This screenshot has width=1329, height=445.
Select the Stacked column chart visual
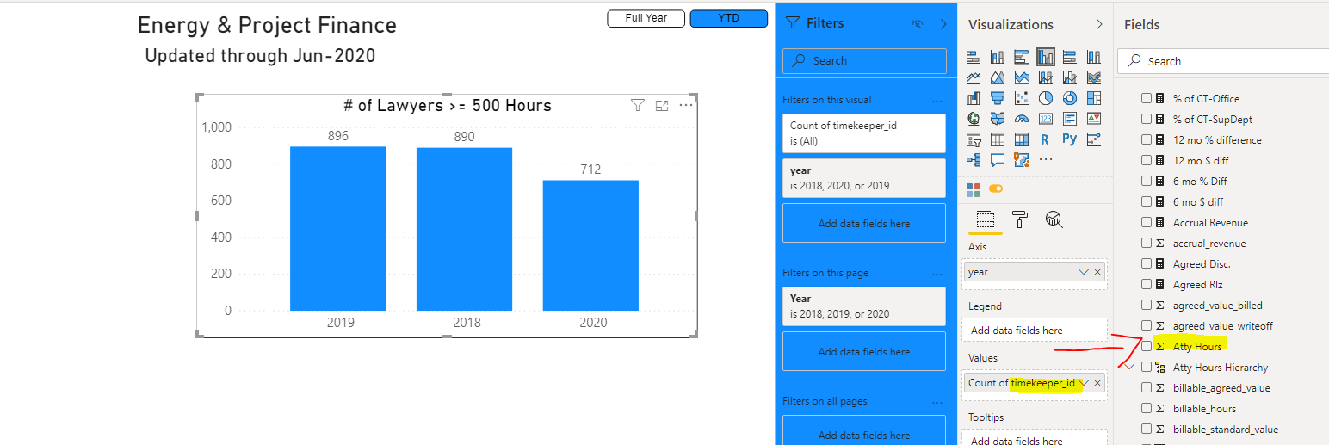click(998, 58)
